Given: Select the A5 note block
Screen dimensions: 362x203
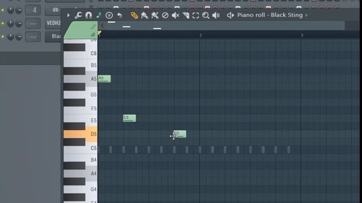Looking at the screenshot, I should [104, 79].
